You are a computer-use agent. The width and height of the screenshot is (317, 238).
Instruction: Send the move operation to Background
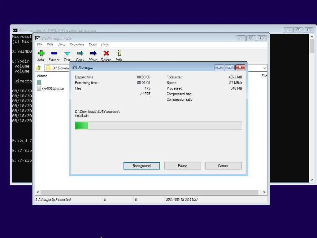[x=142, y=166]
